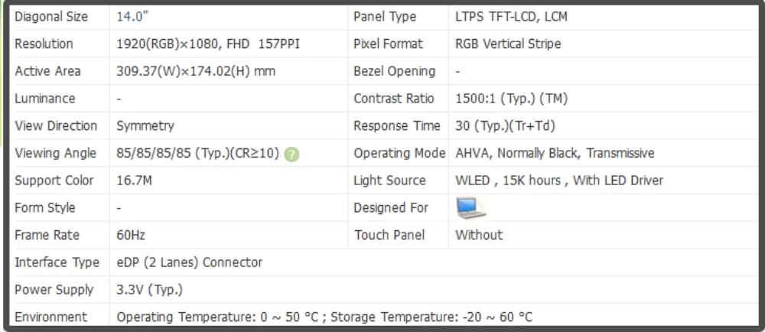Click the 30 (Typ.)(Tr+Td) response time
The image size is (765, 332).
coord(506,125)
